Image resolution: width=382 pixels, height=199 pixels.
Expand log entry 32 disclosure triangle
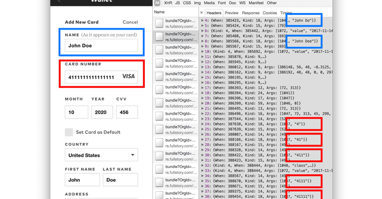202,165
